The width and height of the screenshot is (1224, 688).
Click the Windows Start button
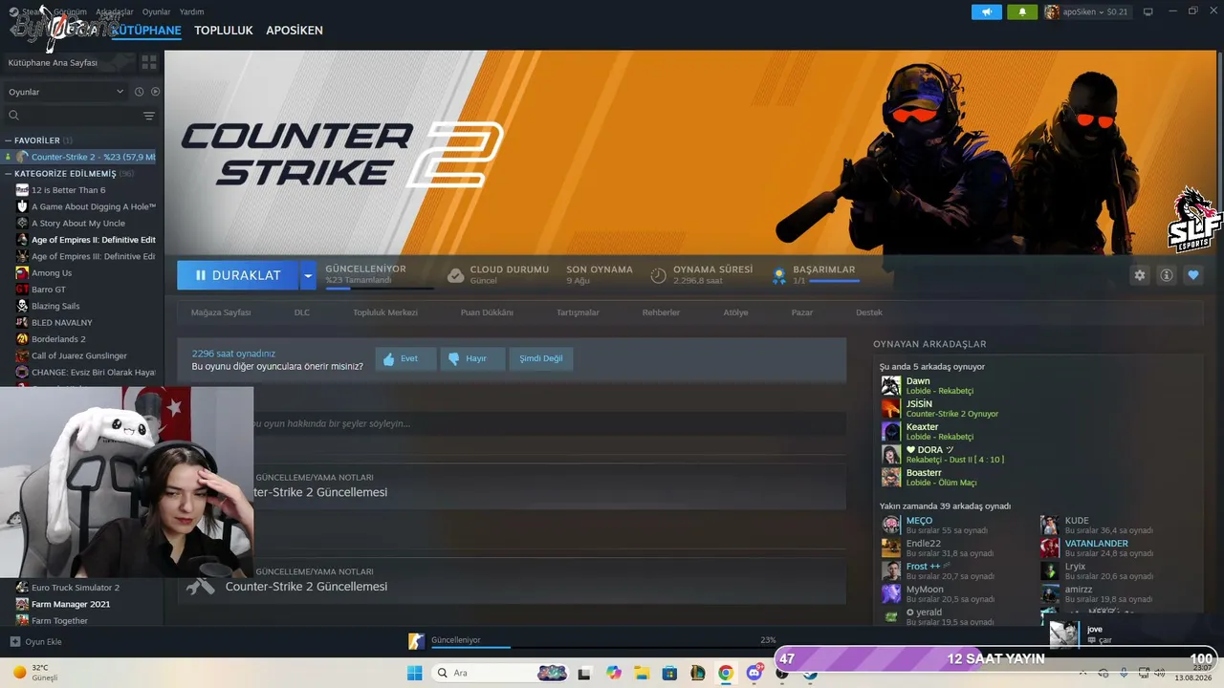415,673
